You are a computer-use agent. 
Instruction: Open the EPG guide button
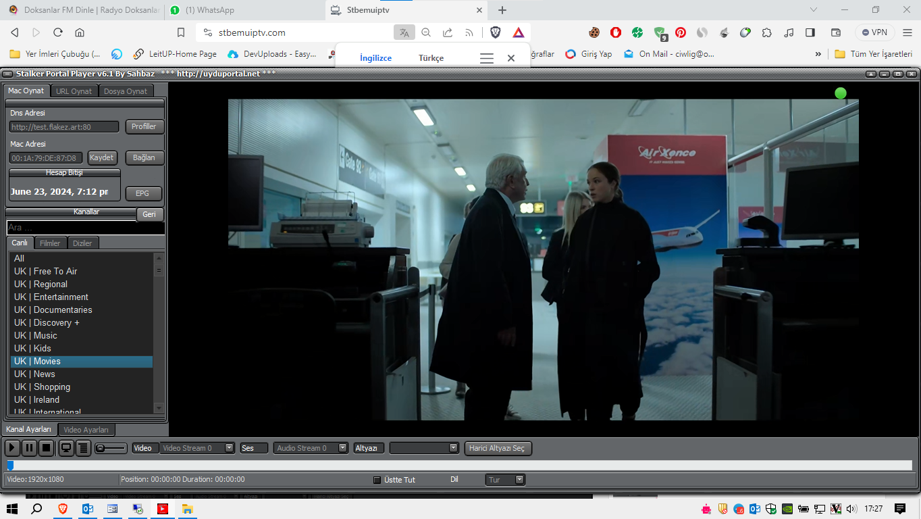click(x=142, y=193)
